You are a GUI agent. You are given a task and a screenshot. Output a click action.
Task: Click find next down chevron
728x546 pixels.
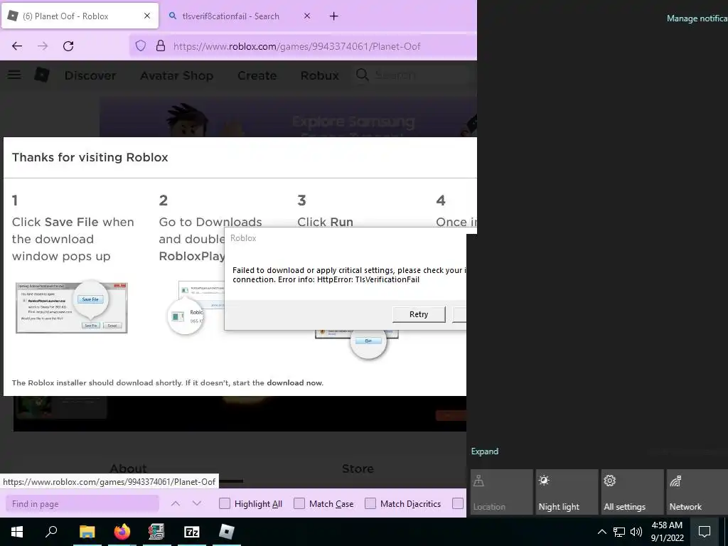[x=197, y=503]
